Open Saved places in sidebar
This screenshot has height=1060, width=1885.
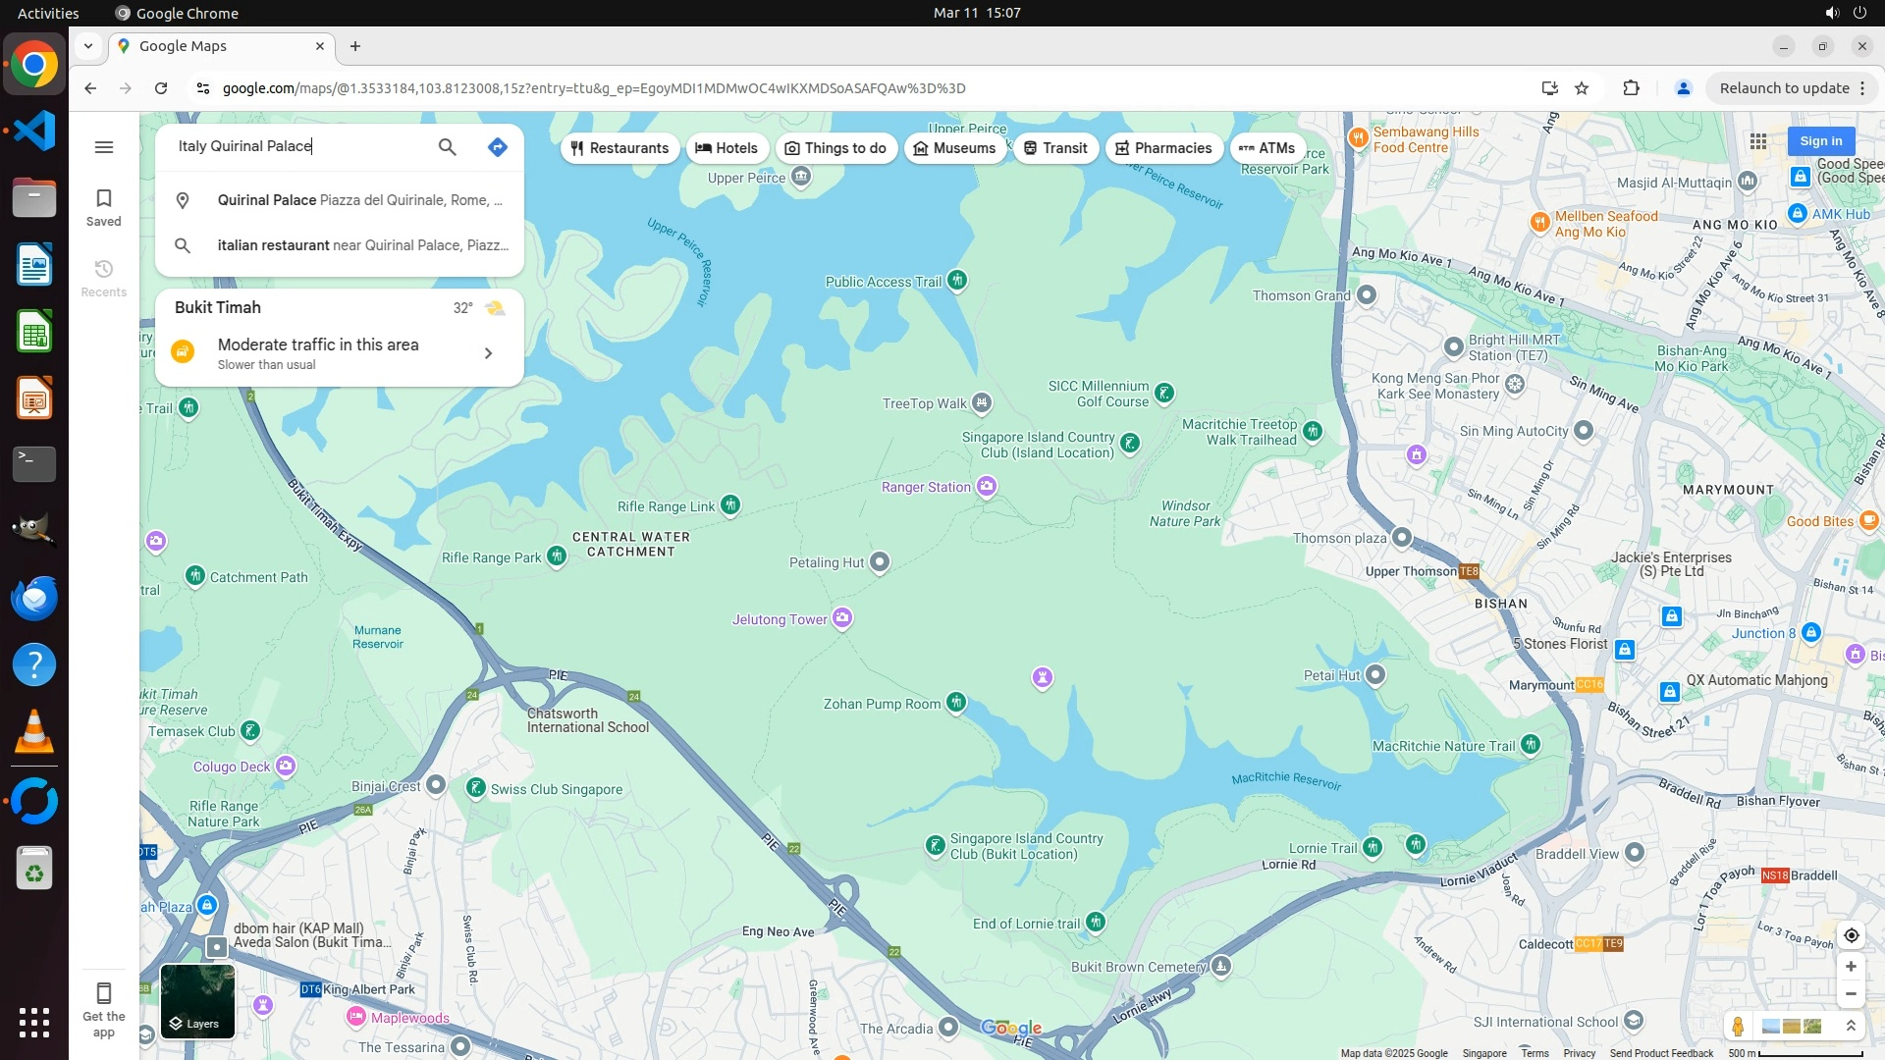pyautogui.click(x=104, y=207)
